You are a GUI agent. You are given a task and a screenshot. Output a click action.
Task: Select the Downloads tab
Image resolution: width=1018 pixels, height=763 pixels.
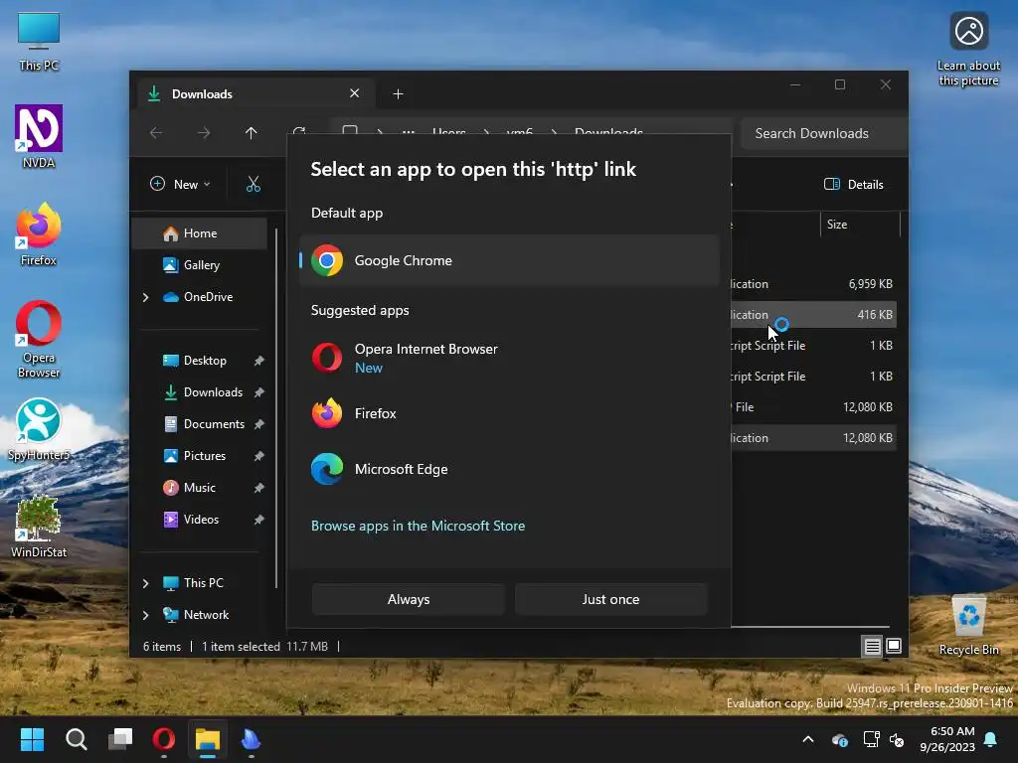255,93
